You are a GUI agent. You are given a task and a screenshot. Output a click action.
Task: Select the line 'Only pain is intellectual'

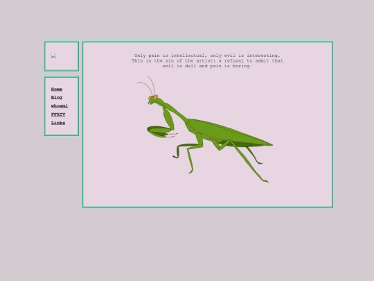[207, 56]
